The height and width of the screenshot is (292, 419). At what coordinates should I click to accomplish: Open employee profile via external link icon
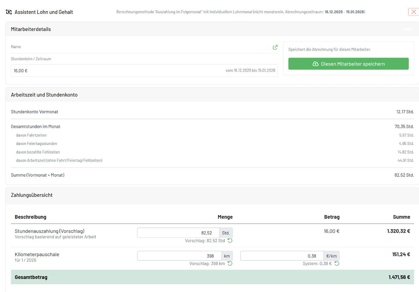point(275,47)
